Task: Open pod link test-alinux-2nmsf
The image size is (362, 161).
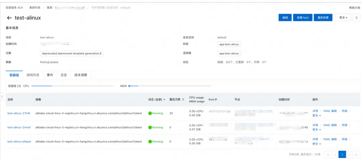Action: pos(19,127)
